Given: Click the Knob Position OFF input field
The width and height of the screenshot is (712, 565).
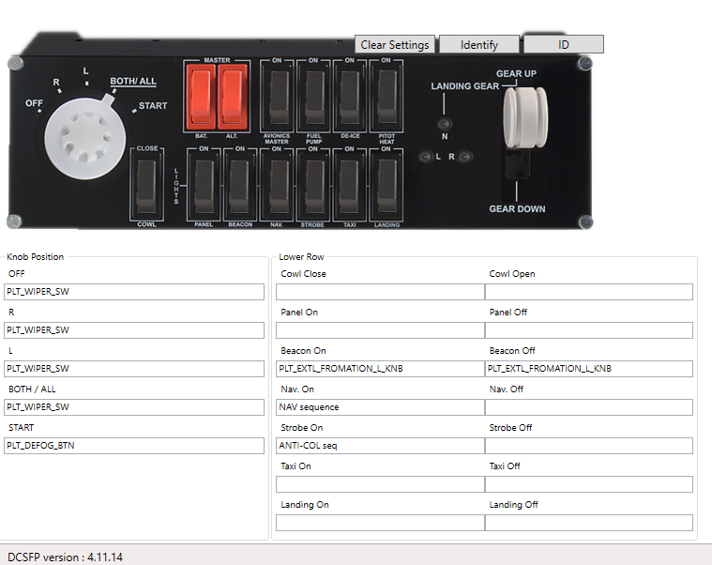Looking at the screenshot, I should tap(135, 292).
